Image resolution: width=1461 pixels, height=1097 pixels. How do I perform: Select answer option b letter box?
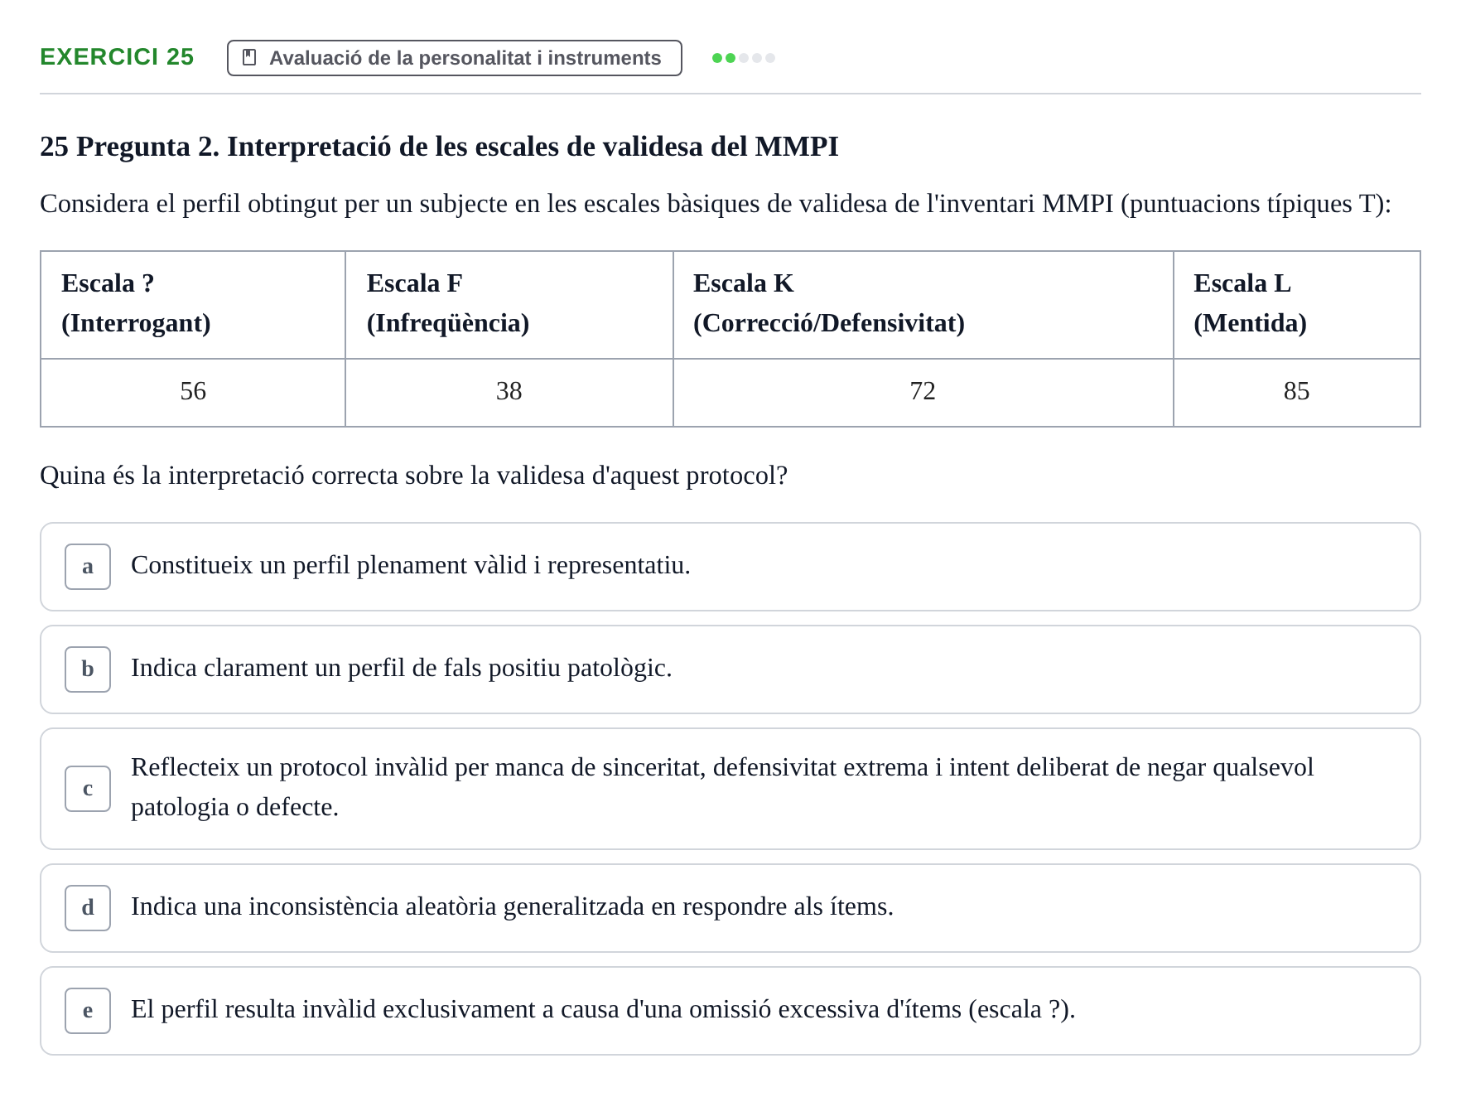(x=88, y=669)
